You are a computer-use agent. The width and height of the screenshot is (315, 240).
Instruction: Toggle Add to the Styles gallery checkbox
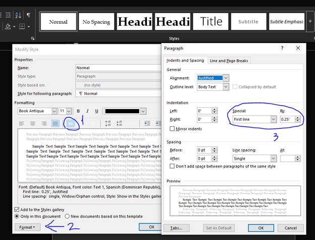tap(18, 209)
